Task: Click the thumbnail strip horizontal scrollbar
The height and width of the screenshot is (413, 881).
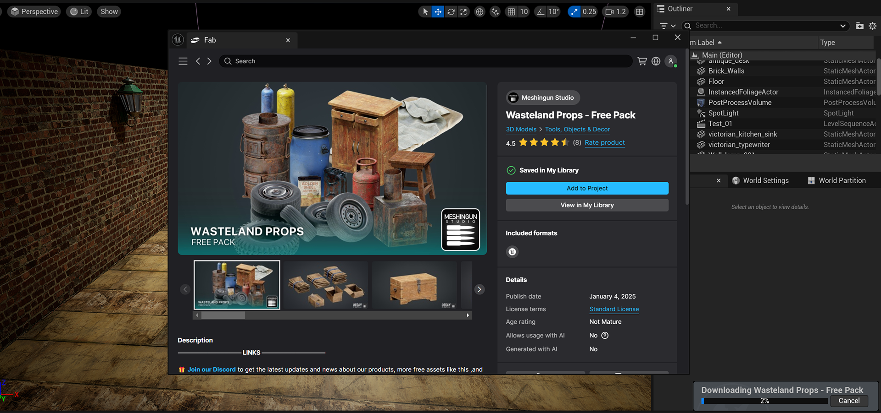Action: tap(223, 315)
